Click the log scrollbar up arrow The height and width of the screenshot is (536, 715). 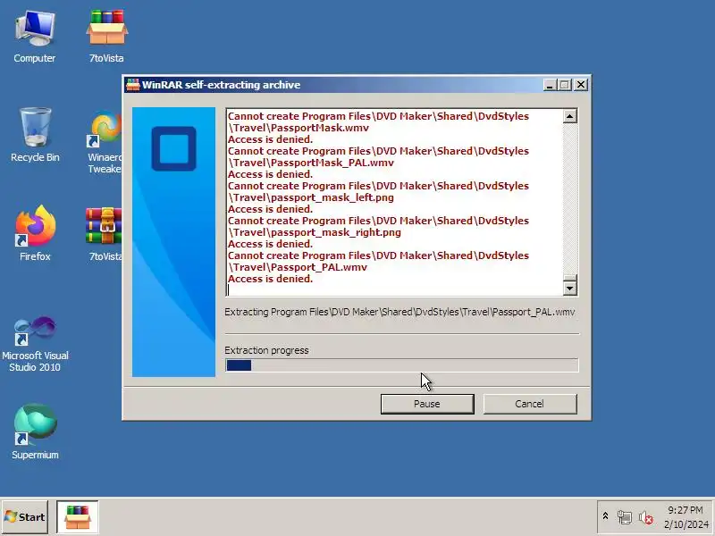tap(569, 116)
